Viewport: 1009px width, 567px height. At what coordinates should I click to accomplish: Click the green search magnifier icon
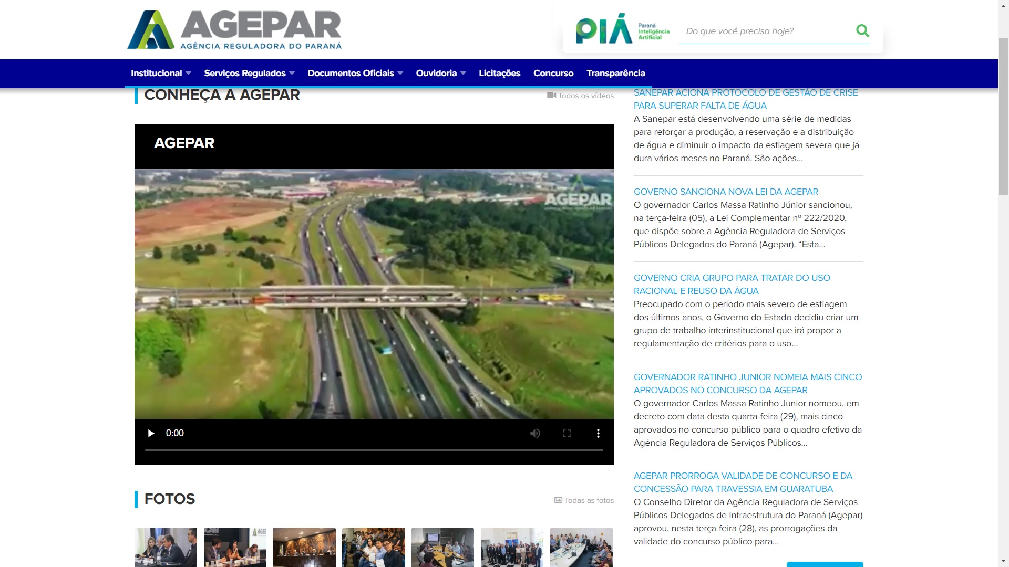(x=862, y=30)
